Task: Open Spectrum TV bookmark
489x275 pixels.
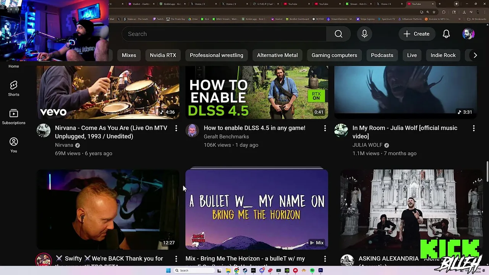Action: coord(387,19)
